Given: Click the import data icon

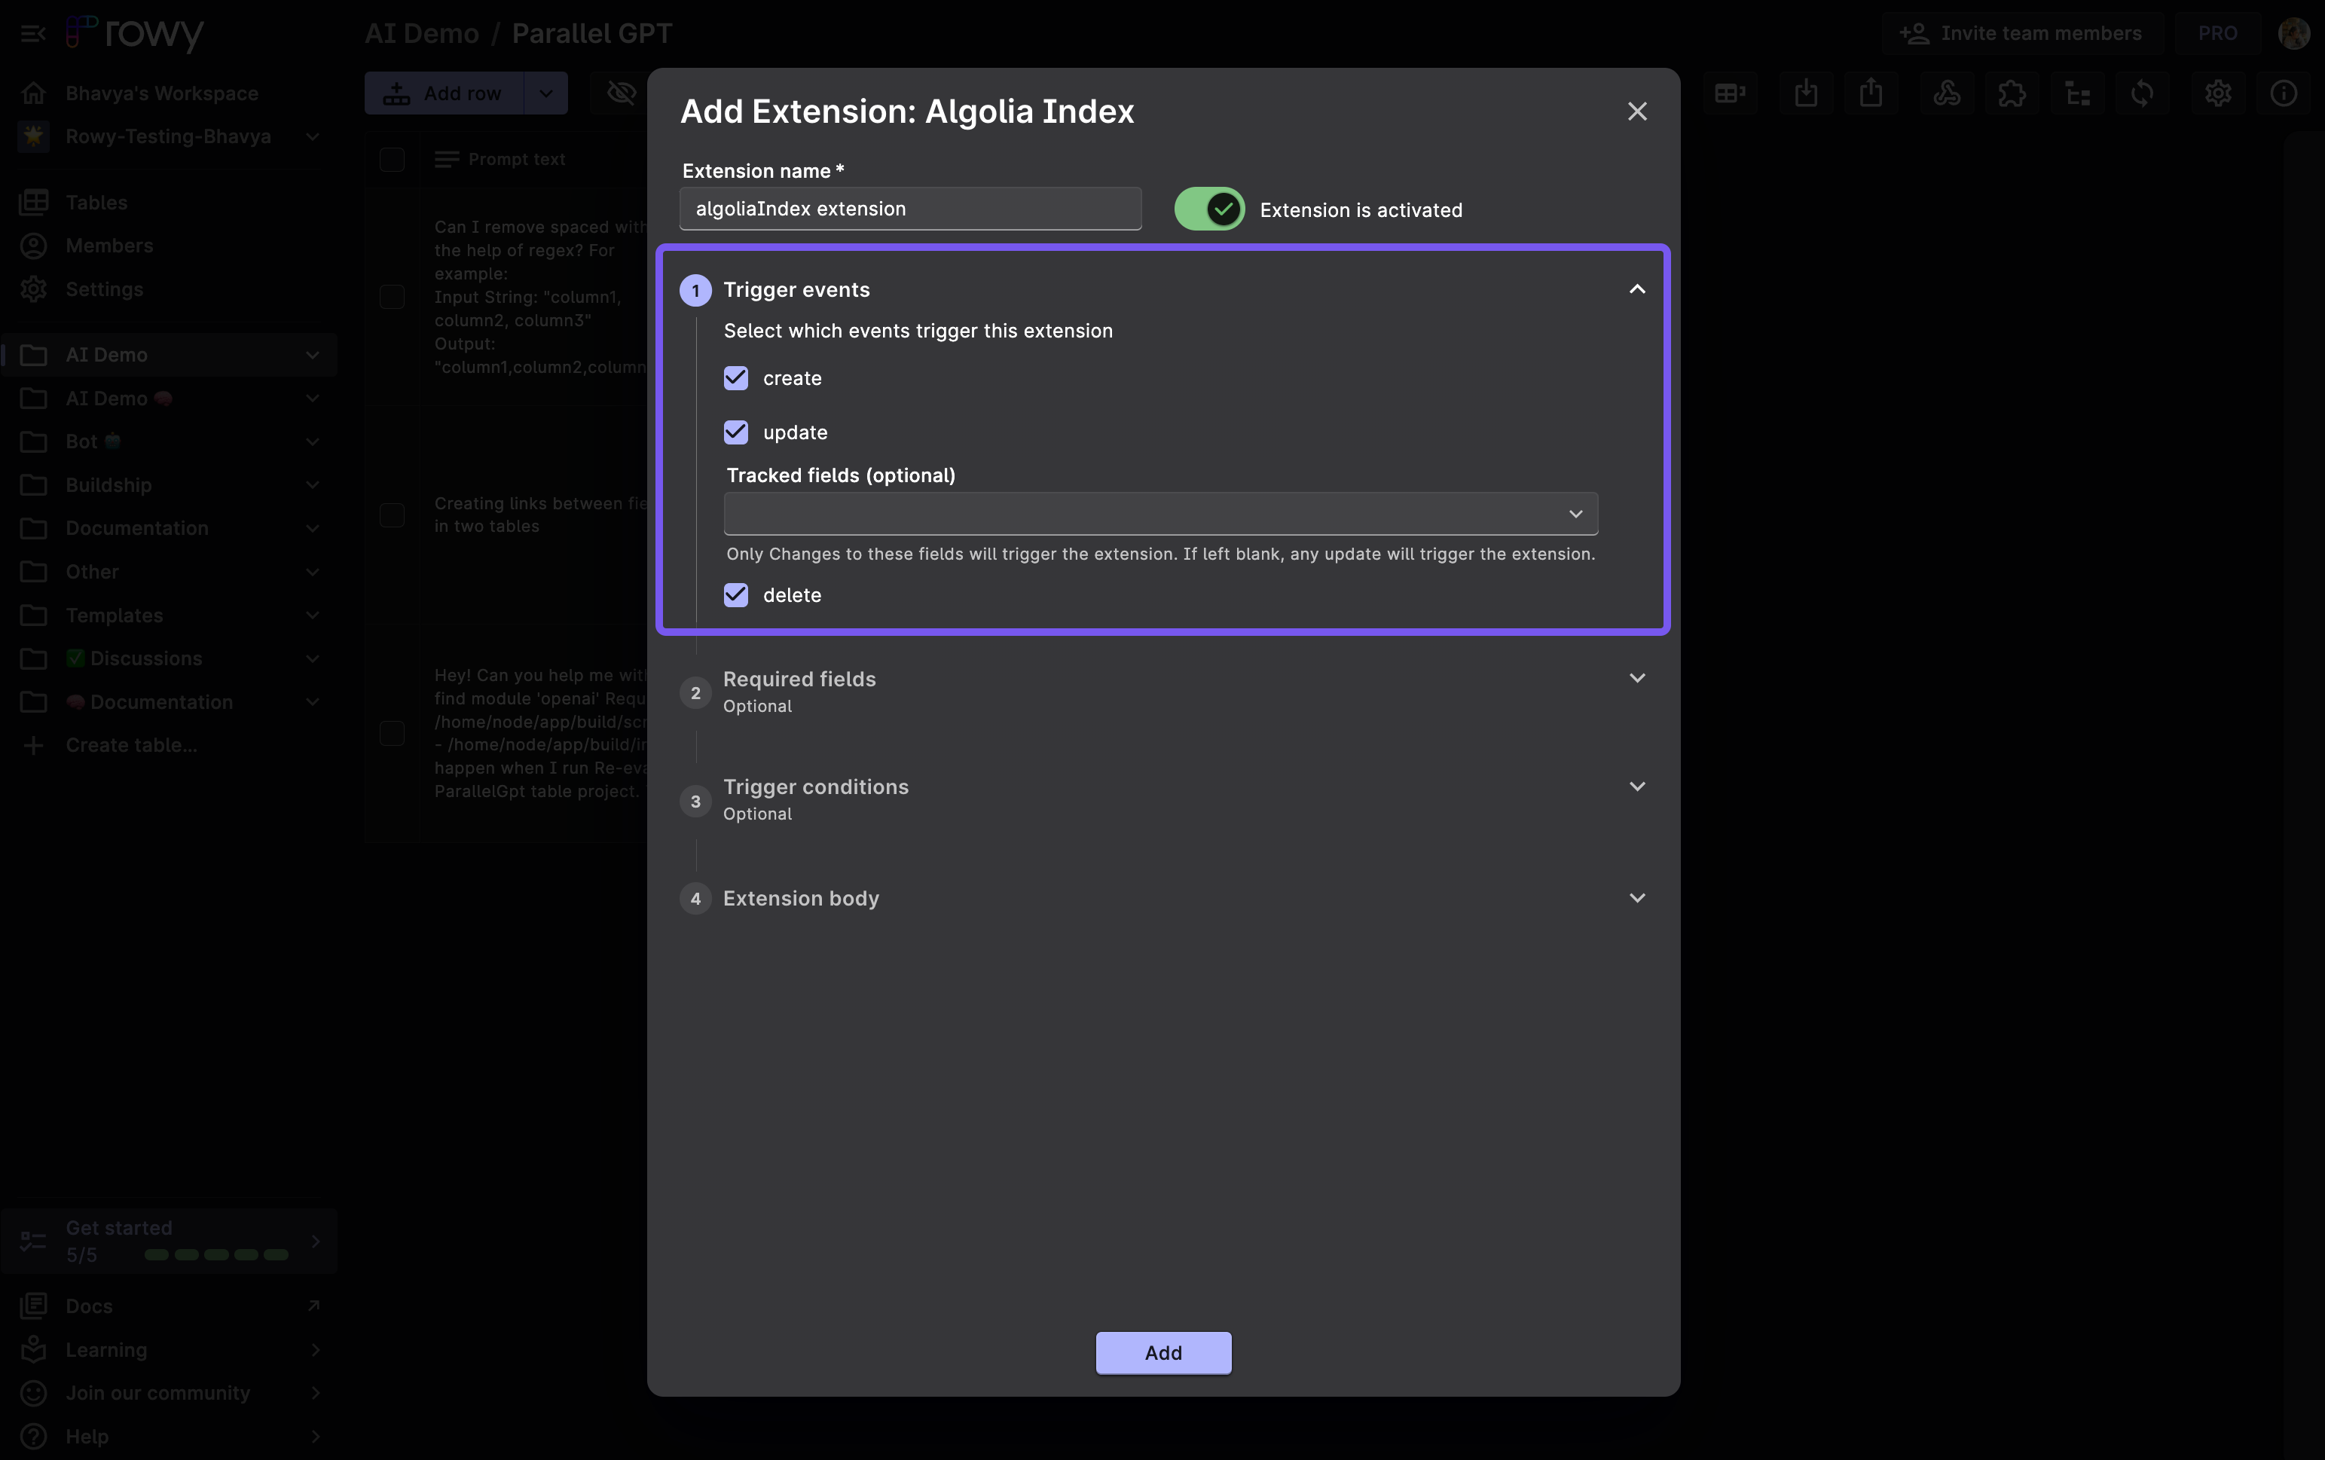Looking at the screenshot, I should (x=1806, y=93).
